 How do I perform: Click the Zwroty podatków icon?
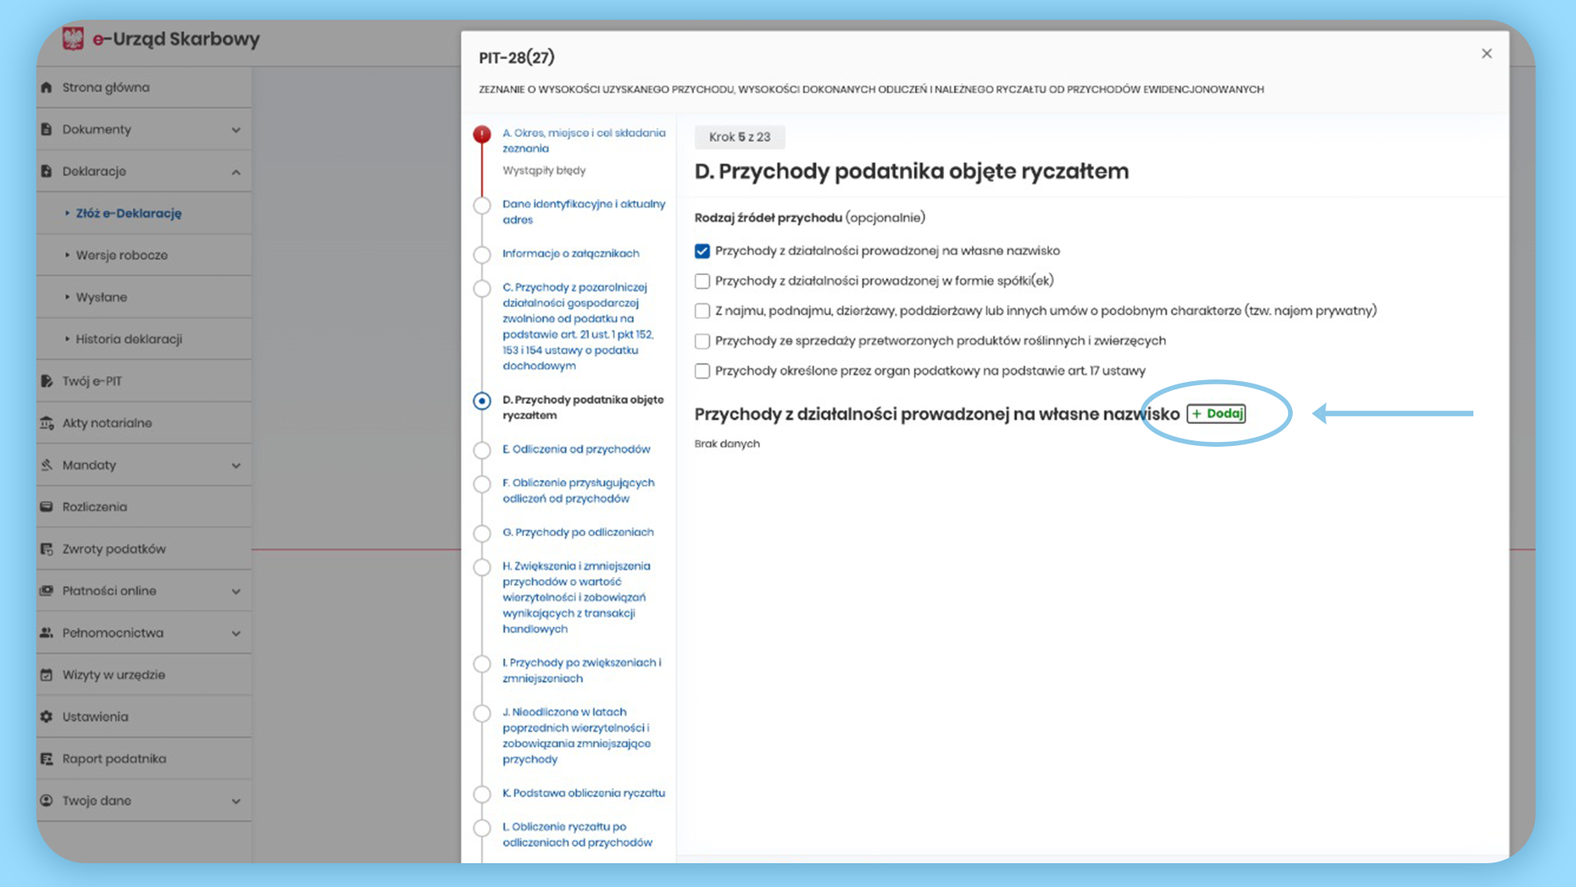47,549
